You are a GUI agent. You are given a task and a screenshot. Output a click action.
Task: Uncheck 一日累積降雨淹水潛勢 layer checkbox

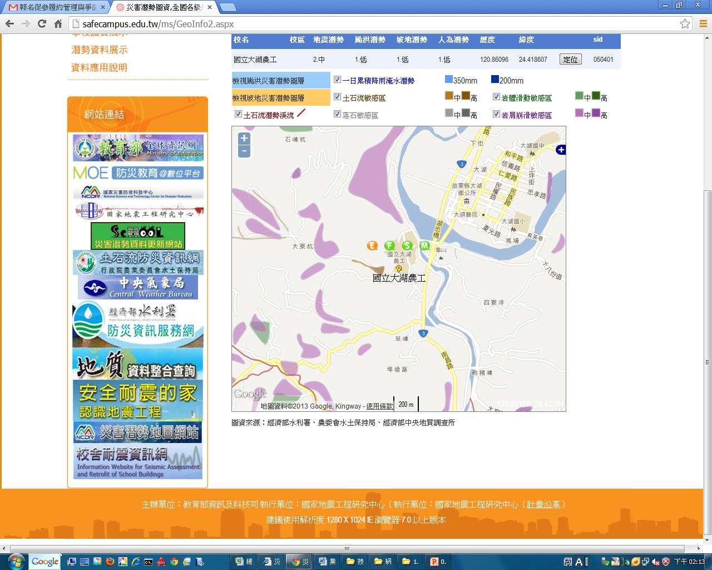[337, 80]
